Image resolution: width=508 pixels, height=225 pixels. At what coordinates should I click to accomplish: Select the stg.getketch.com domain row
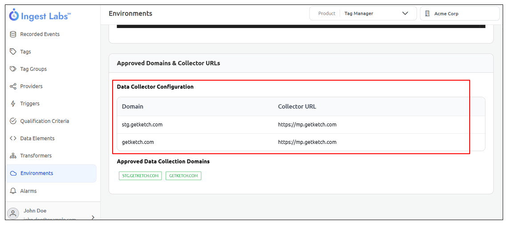click(x=142, y=125)
